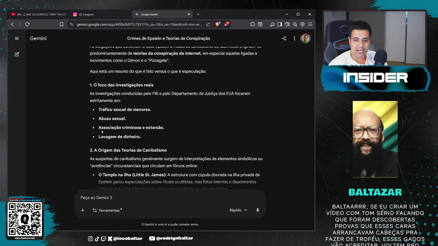Click 'Aqui está um resumo' paragraph
438x246 pixels.
click(148, 71)
